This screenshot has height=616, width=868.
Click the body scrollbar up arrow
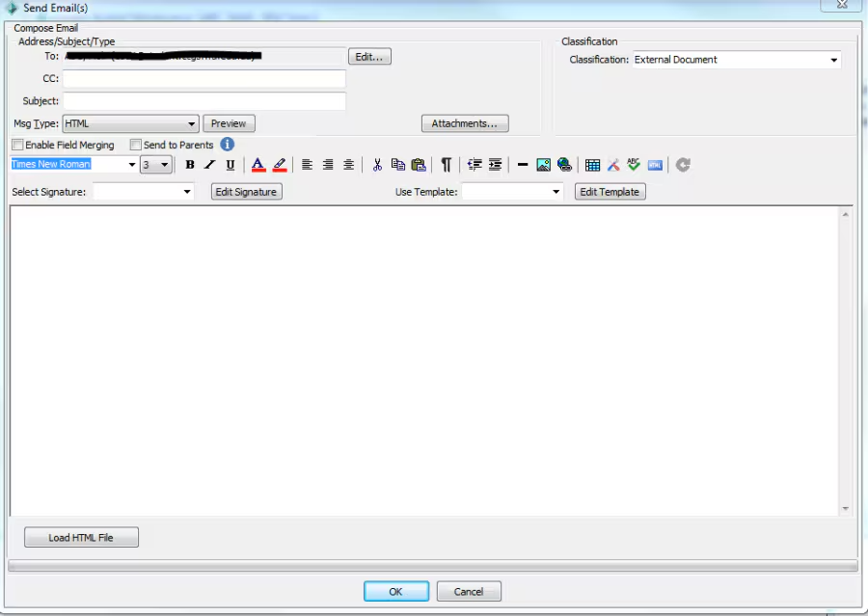point(845,214)
